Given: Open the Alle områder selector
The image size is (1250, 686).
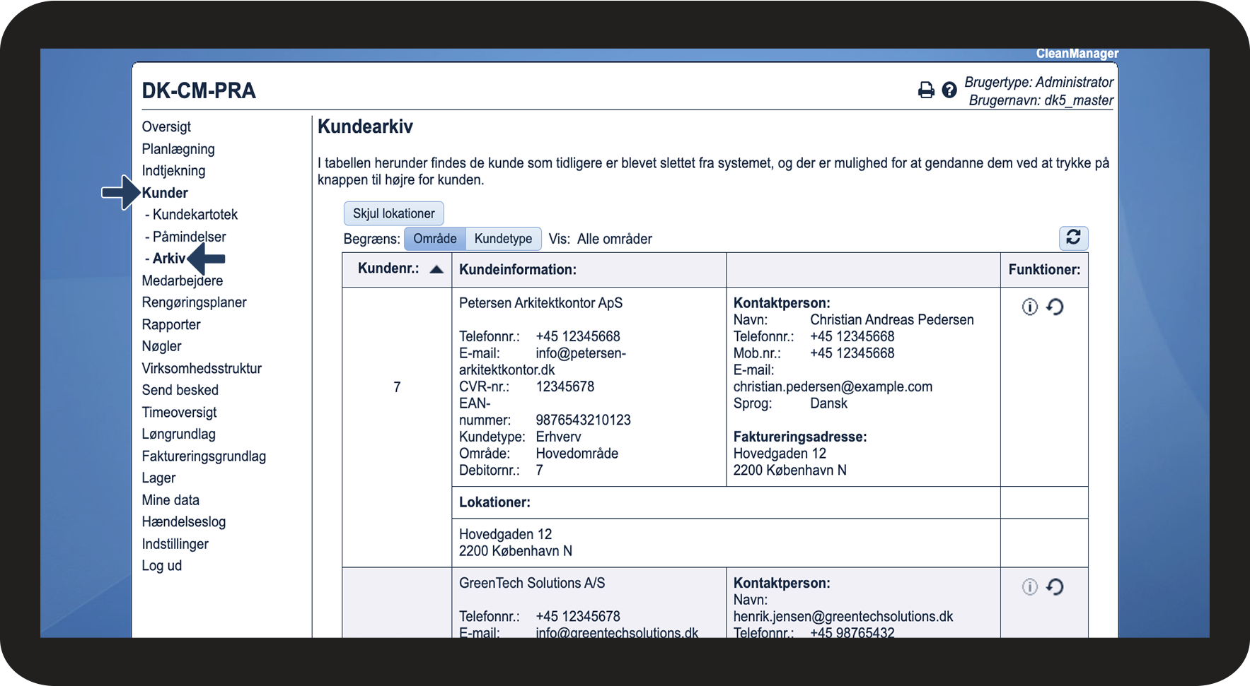Looking at the screenshot, I should [614, 239].
